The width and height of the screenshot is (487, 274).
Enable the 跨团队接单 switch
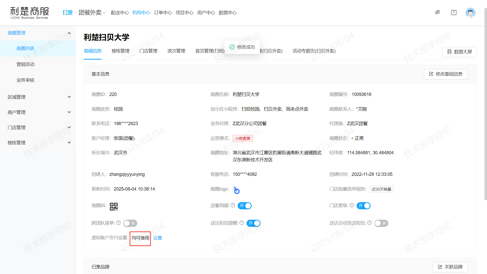coord(130,223)
